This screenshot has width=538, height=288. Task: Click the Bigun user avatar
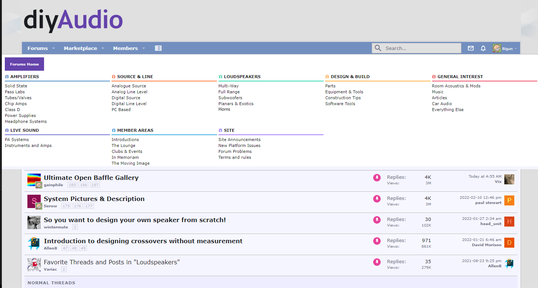[497, 48]
